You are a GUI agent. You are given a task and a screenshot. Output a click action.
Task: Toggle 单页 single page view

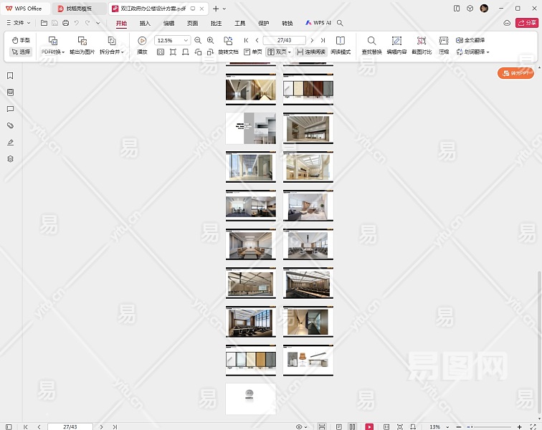pyautogui.click(x=253, y=52)
